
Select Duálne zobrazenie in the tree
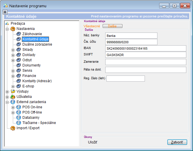click(x=37, y=44)
